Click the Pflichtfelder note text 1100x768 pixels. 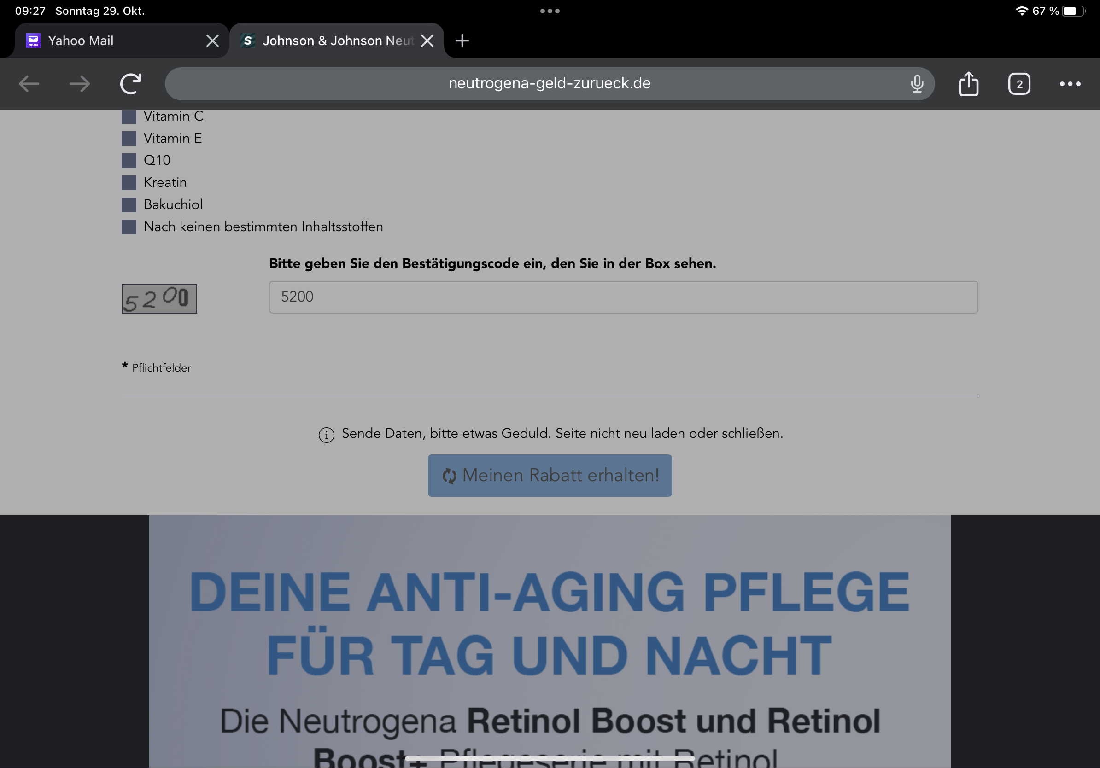[162, 368]
